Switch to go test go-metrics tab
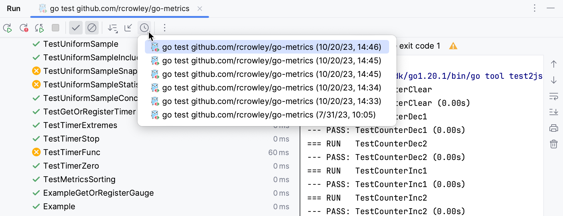The width and height of the screenshot is (563, 216). coord(119,9)
